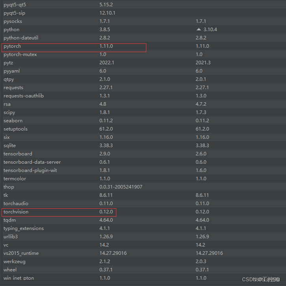Select the qtpy package name
The height and width of the screenshot is (286, 286).
(9, 79)
